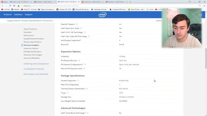Image resolution: width=207 pixels, height=116 pixels.
Task: Open the Stitch Photos bookmark
Action: pyautogui.click(x=136, y=9)
